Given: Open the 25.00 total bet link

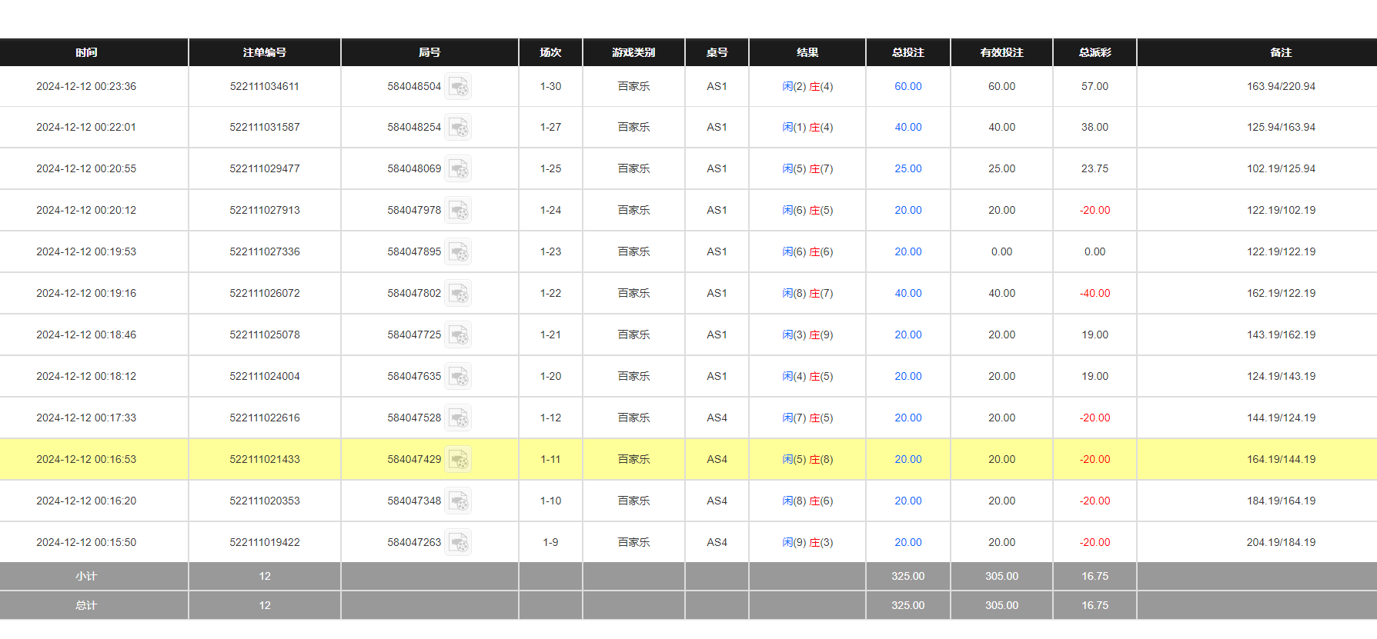Looking at the screenshot, I should (x=907, y=169).
